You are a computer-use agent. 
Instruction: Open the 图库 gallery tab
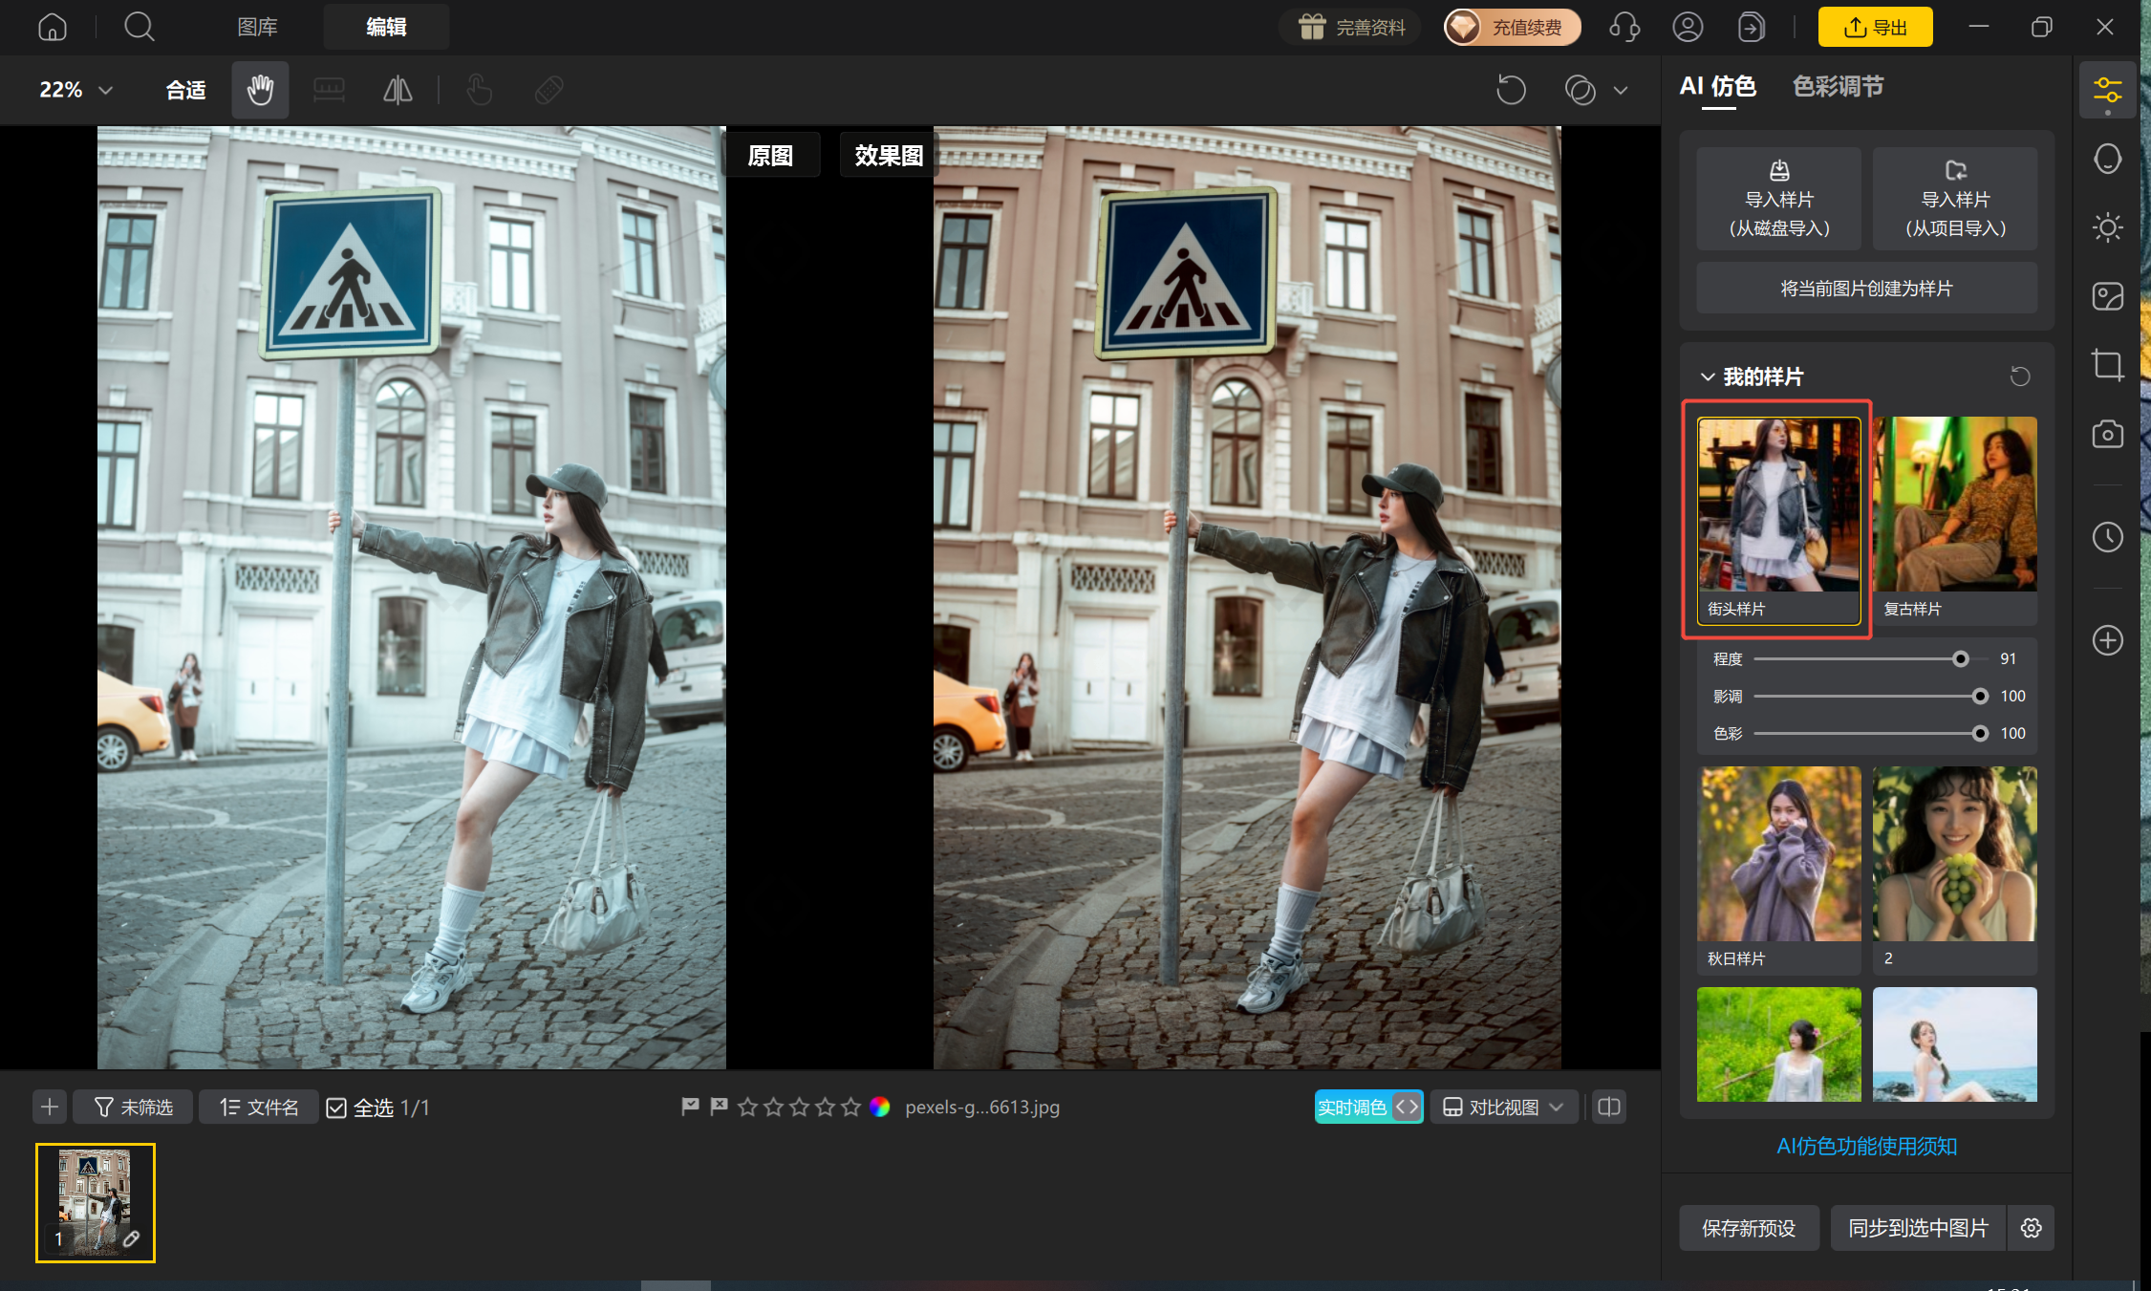click(257, 27)
